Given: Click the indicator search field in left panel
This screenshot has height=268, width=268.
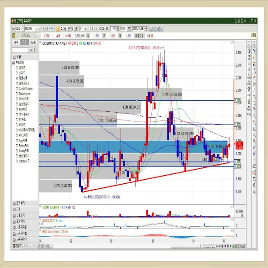Looking at the screenshot, I should [x=20, y=50].
